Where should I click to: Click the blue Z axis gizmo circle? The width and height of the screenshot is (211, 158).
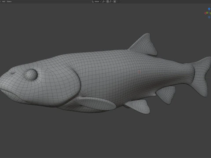tap(209, 9)
